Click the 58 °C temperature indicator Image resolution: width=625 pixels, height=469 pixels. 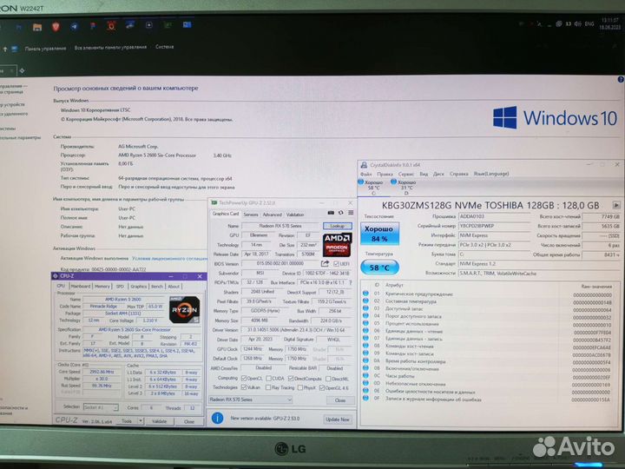[x=379, y=268]
